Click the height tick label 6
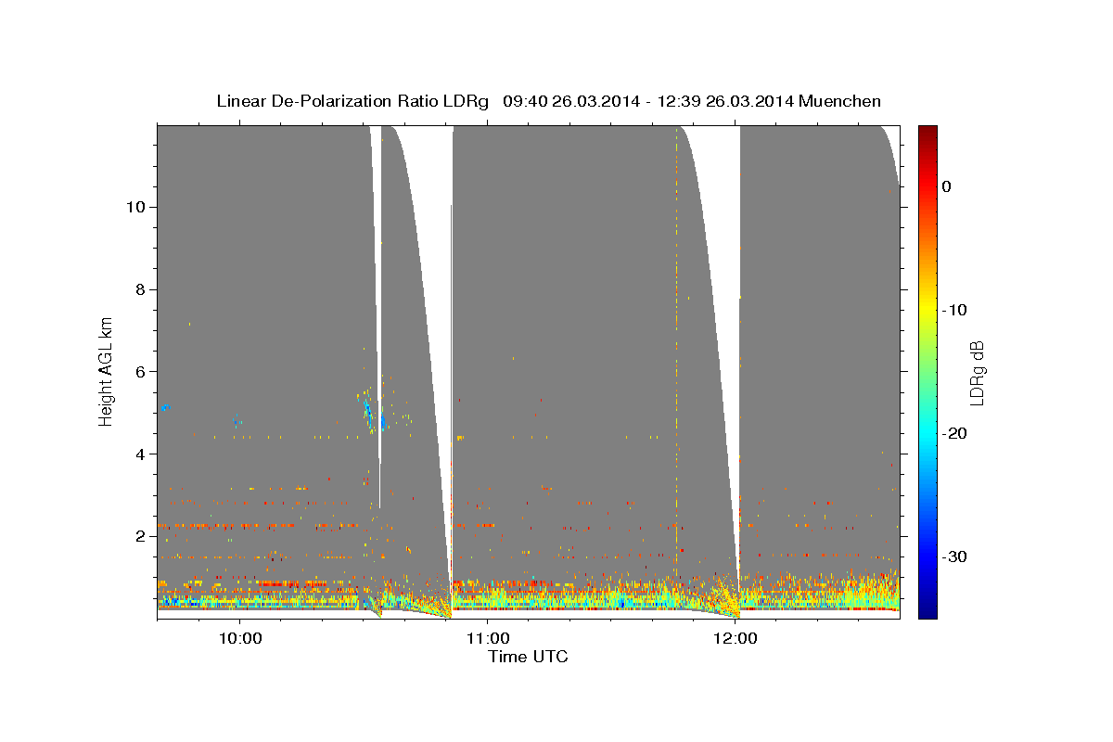Viewport: 1113px width, 742px height. coord(140,372)
